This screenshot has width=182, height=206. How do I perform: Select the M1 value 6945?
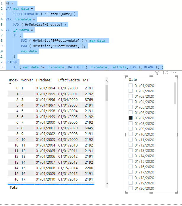point(89,128)
